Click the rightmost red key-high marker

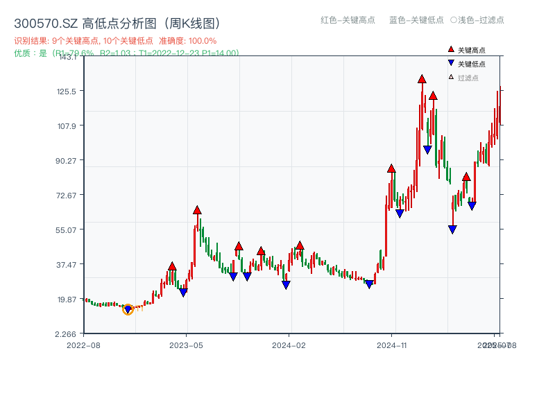(466, 175)
